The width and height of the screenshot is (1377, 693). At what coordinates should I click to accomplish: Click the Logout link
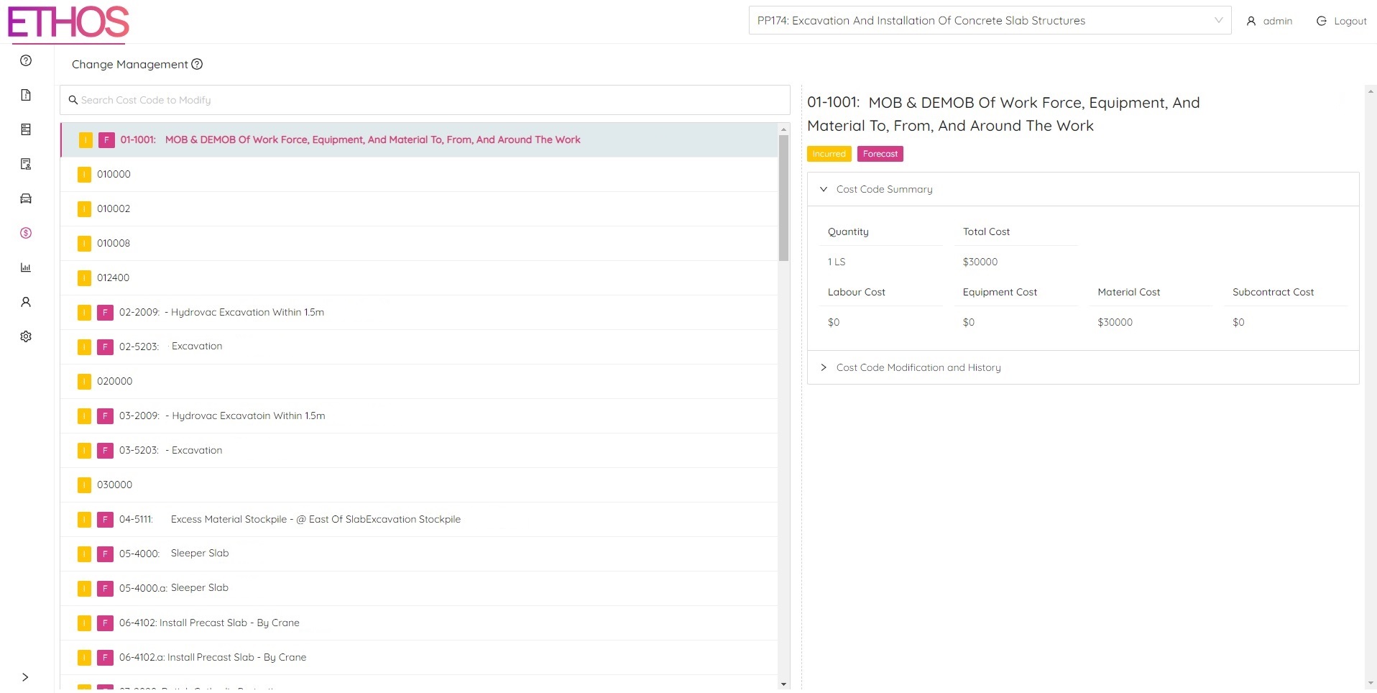pos(1341,21)
